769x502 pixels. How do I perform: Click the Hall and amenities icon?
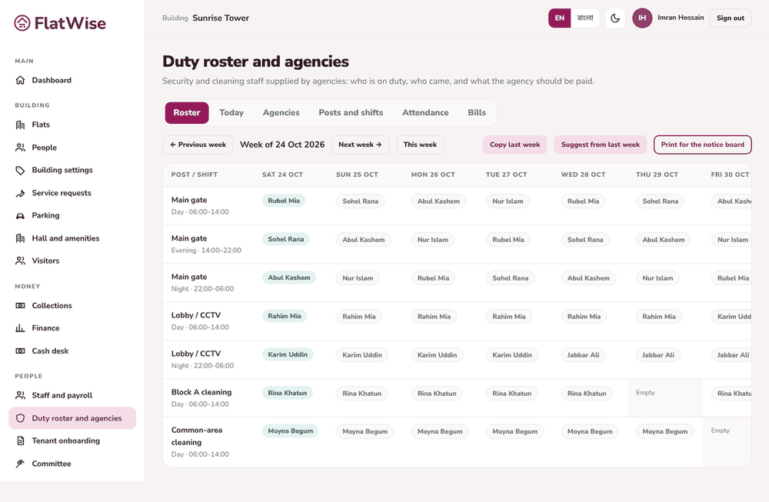click(x=20, y=238)
